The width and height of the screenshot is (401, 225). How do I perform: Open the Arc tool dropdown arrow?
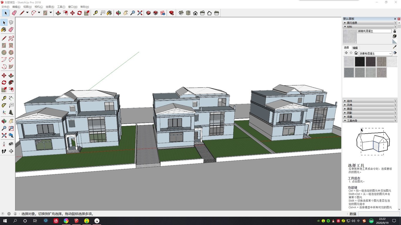pyautogui.click(x=39, y=13)
